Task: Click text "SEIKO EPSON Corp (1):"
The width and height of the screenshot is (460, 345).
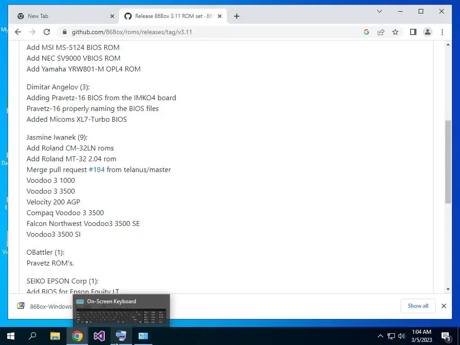Action: (62, 281)
